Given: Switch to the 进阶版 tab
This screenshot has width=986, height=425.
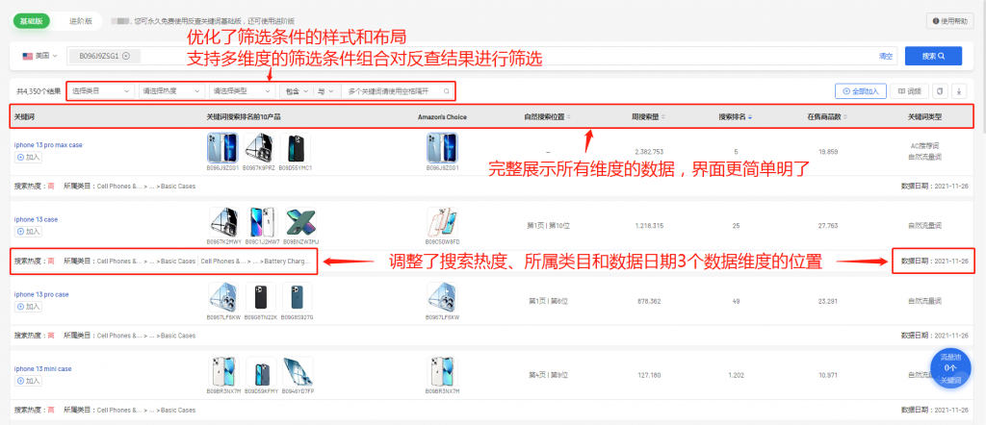Looking at the screenshot, I should click(81, 21).
